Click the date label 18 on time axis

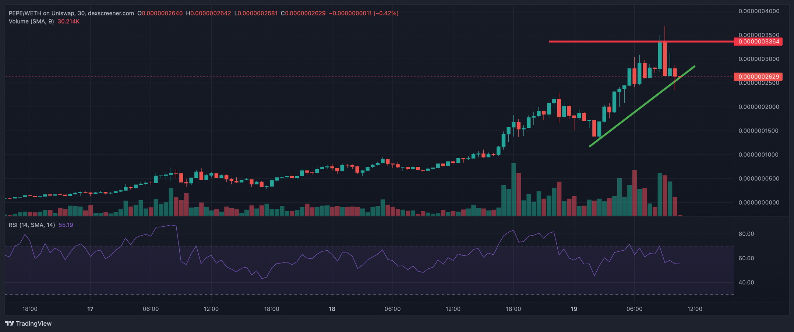click(332, 309)
